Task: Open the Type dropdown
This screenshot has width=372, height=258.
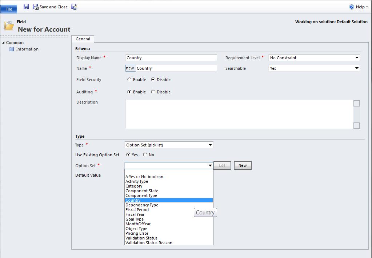Action: click(x=210, y=145)
